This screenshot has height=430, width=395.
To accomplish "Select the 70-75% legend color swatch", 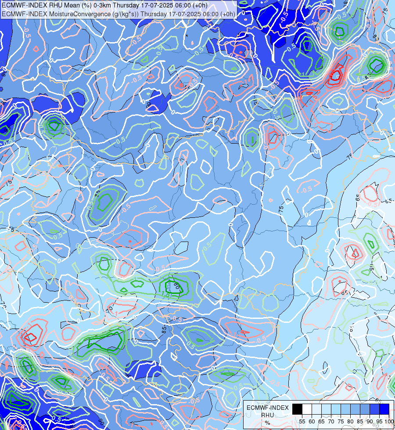I will pyautogui.click(x=336, y=409).
